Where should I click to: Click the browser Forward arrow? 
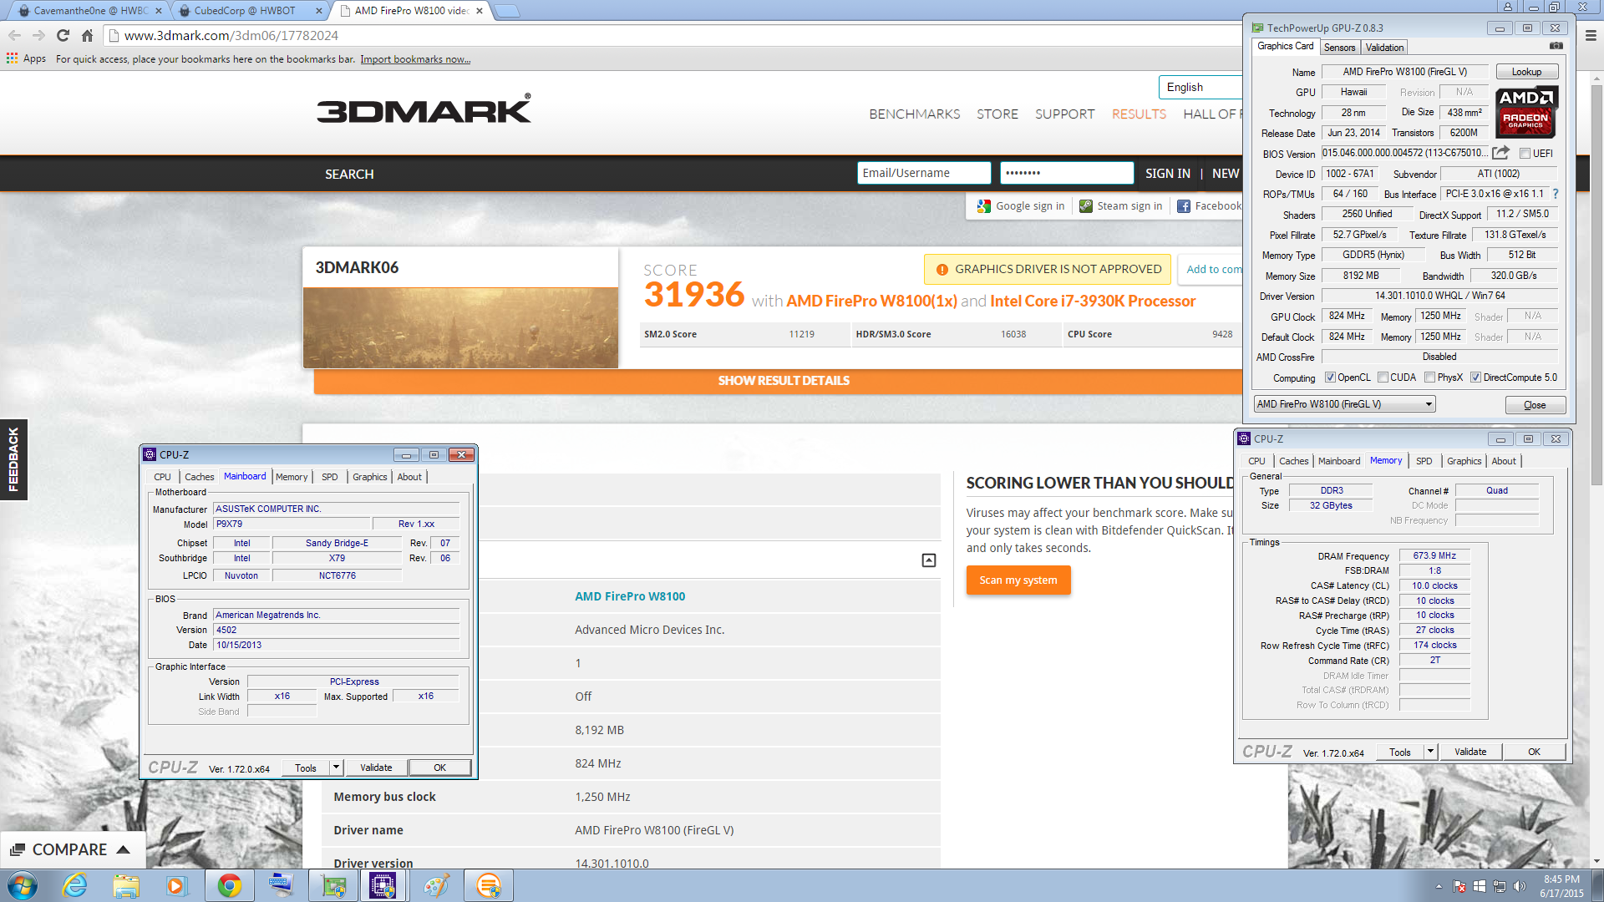click(38, 35)
